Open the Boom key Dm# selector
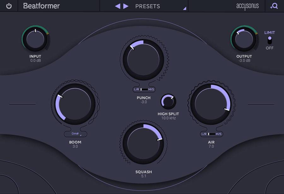 point(75,134)
